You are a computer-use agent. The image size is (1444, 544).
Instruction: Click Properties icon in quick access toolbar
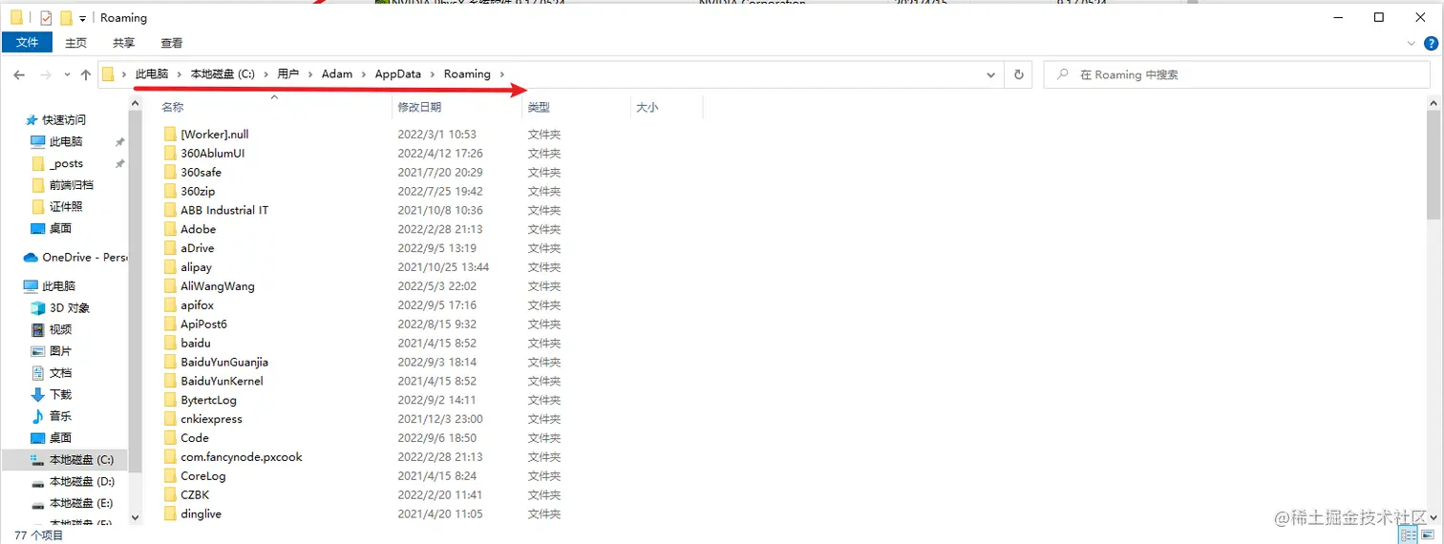[46, 17]
